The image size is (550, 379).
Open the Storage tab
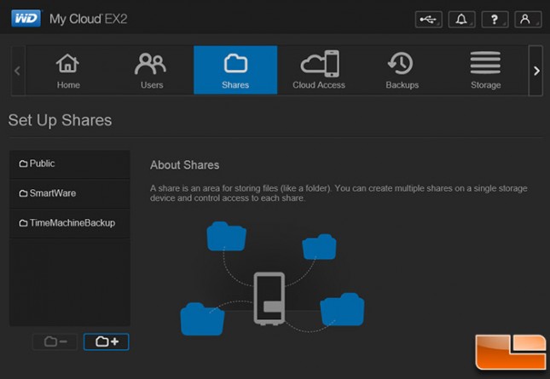pyautogui.click(x=486, y=70)
